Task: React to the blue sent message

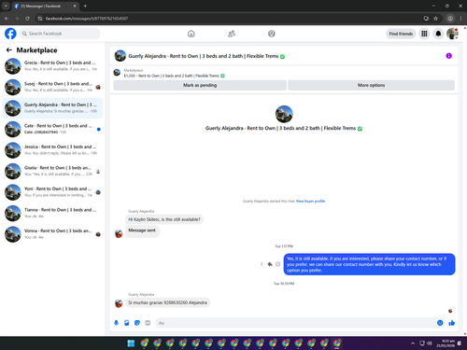Action: click(278, 264)
